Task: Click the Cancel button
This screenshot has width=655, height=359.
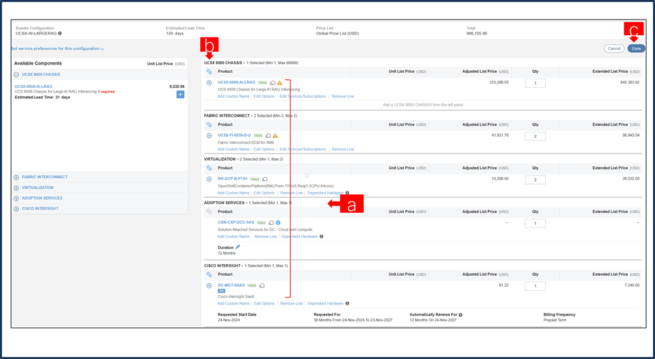Action: [x=614, y=49]
